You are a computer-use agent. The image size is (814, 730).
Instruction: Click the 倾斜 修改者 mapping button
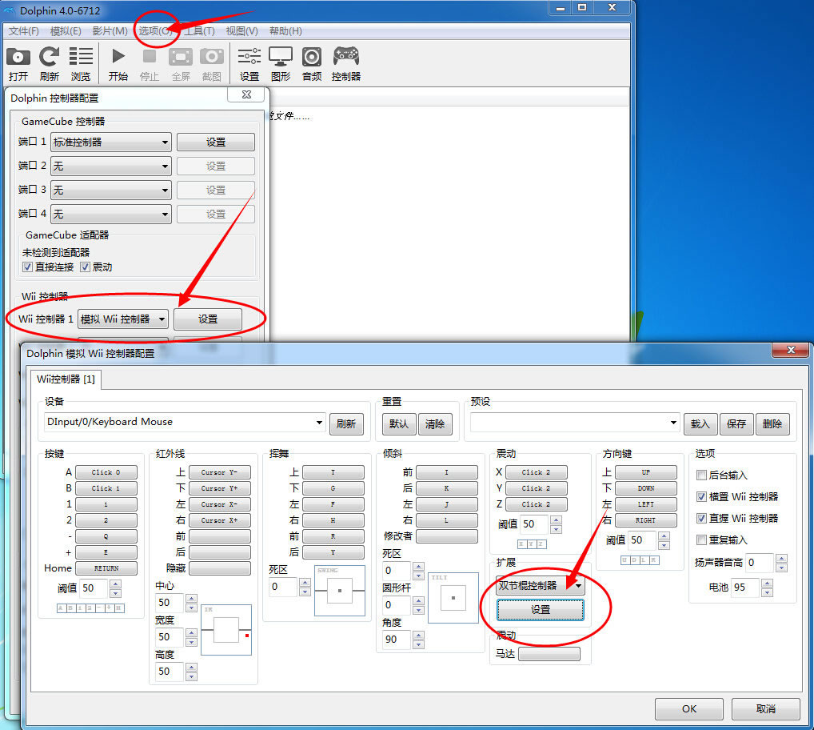[x=447, y=535]
